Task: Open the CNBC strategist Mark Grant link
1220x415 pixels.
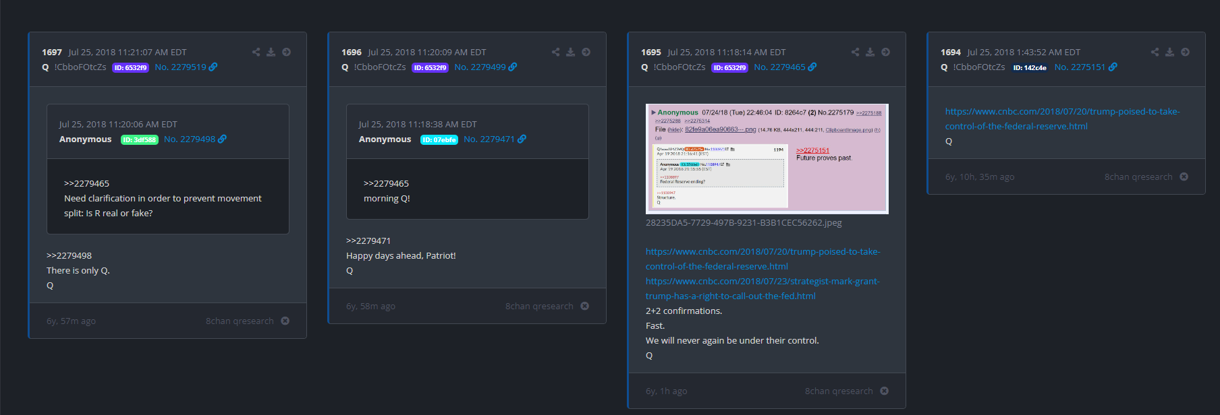Action: (762, 288)
